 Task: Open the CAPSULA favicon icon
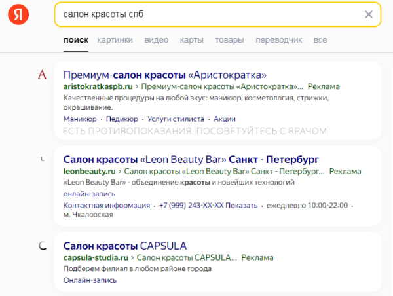[x=43, y=246]
